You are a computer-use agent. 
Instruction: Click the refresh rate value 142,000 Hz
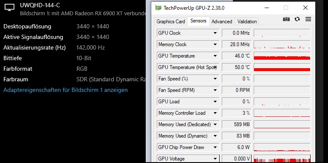tap(90, 48)
